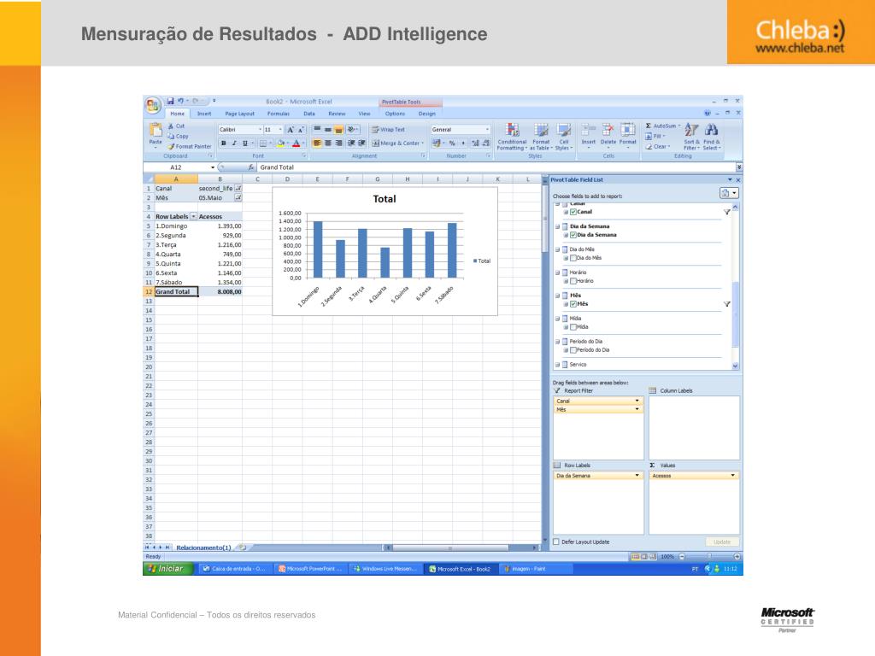
Task: Open Cell Styles gallery
Action: pyautogui.click(x=564, y=137)
